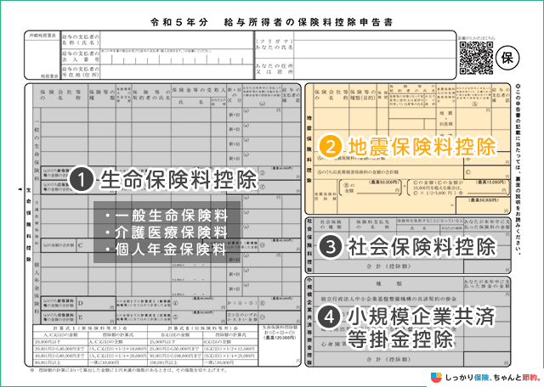
Task: Click the footnote about 1円未満の端数
Action: pyautogui.click(x=128, y=370)
